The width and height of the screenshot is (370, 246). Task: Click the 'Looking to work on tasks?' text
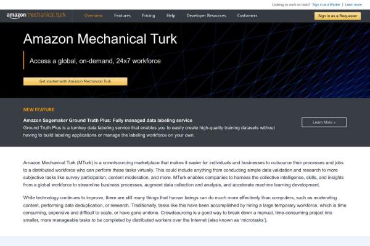tap(291, 4)
